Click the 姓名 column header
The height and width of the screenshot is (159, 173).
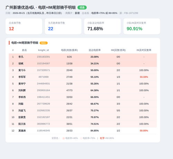tap(24, 50)
